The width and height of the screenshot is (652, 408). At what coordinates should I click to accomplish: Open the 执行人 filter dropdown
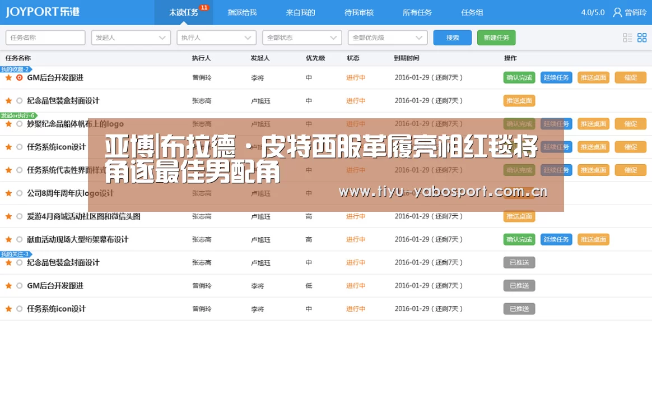pos(217,38)
